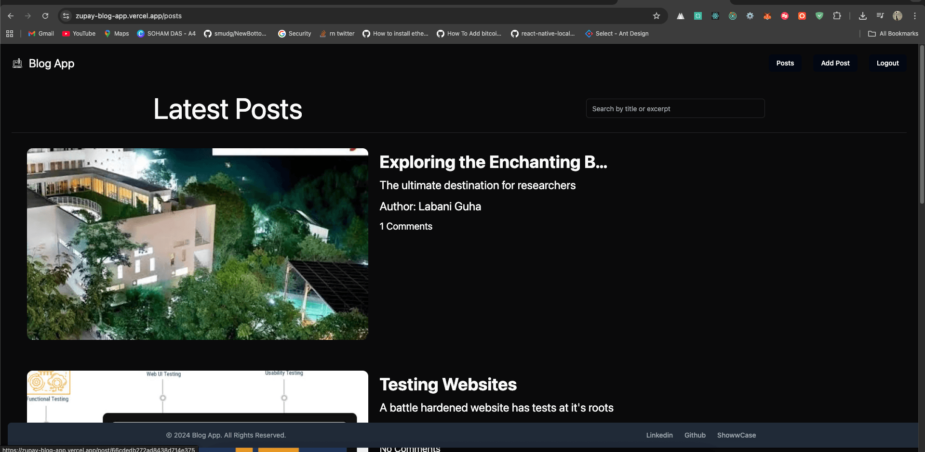The image size is (925, 452).
Task: Open the Testing Websites post title
Action: click(x=448, y=385)
